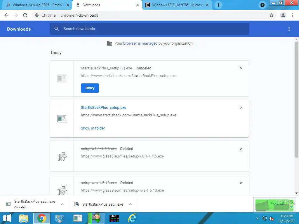Open a new tab with the plus button

click(x=218, y=5)
